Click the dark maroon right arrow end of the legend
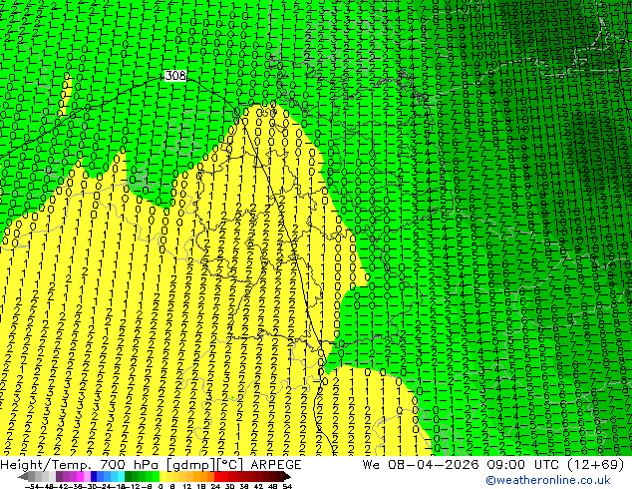This screenshot has height=489, width=632. (x=286, y=476)
